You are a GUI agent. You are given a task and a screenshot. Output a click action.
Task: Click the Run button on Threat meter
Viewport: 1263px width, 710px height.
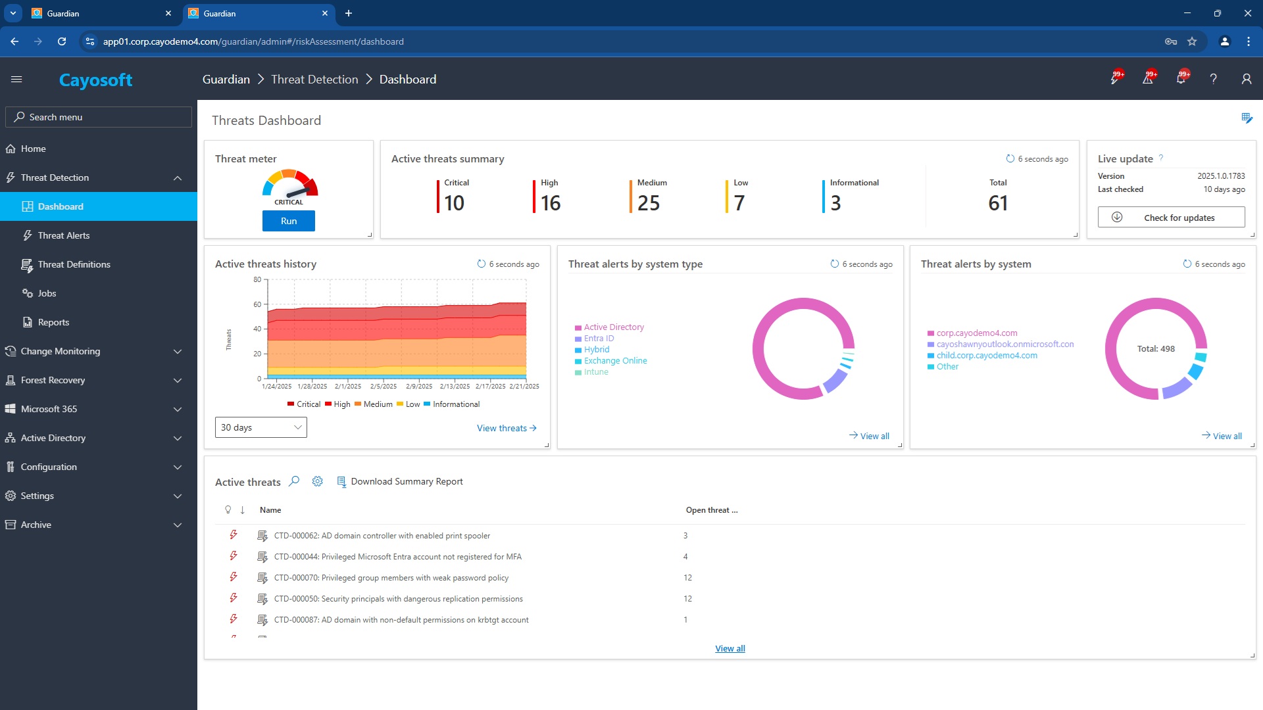289,221
